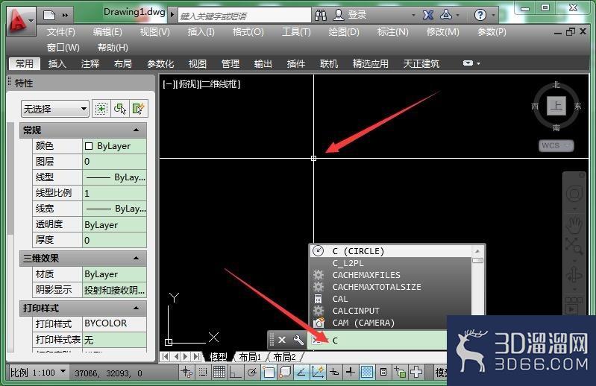Select the Pan hand tool on navigation bar
596x386 pixels.
click(x=574, y=225)
